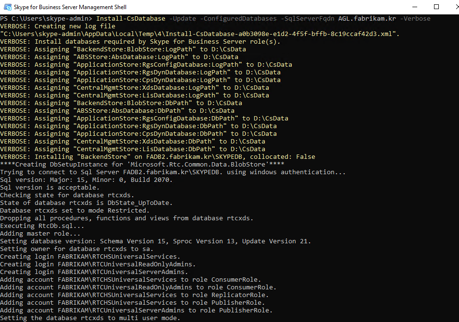Image resolution: width=459 pixels, height=322 pixels.
Task: Click the 'VERBOSE: Creating new log file' line
Action: (58, 26)
